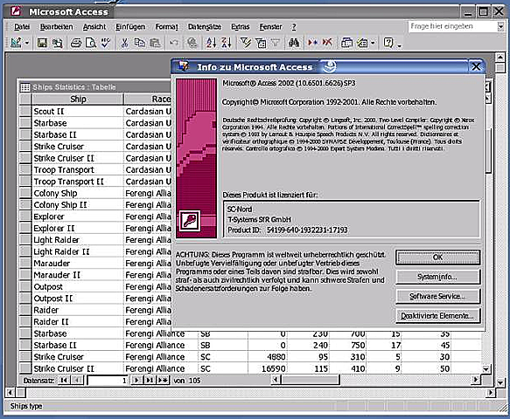Image resolution: width=510 pixels, height=419 pixels.
Task: Click the Copy icon
Action: tap(140, 43)
